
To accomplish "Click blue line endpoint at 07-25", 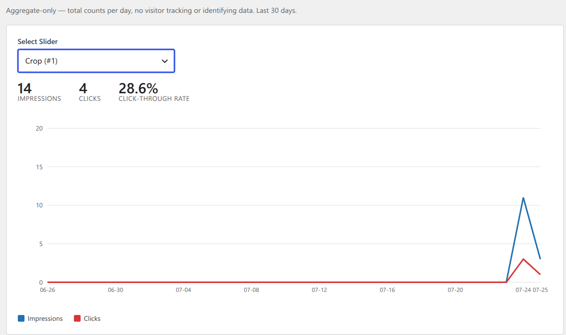I will click(x=540, y=259).
